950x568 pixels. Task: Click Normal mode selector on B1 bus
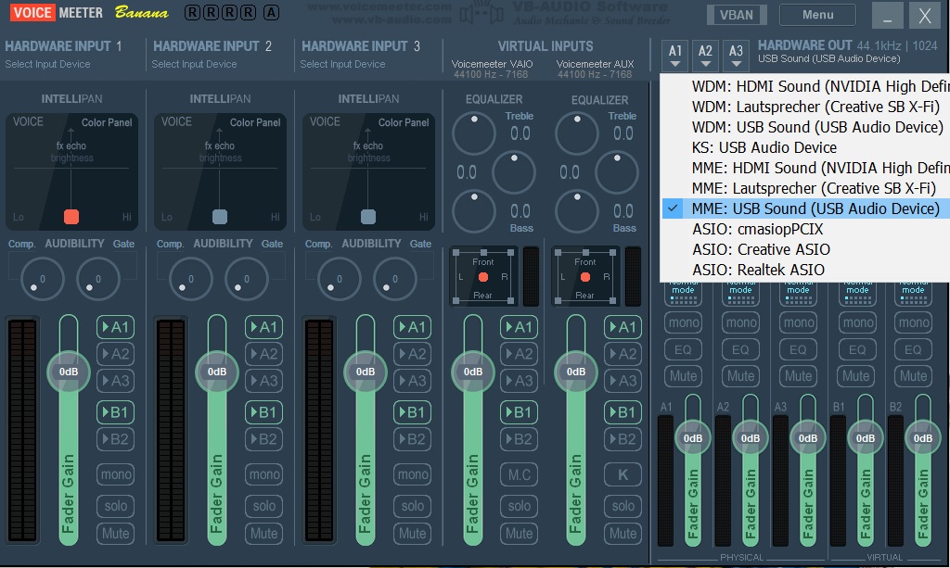856,294
